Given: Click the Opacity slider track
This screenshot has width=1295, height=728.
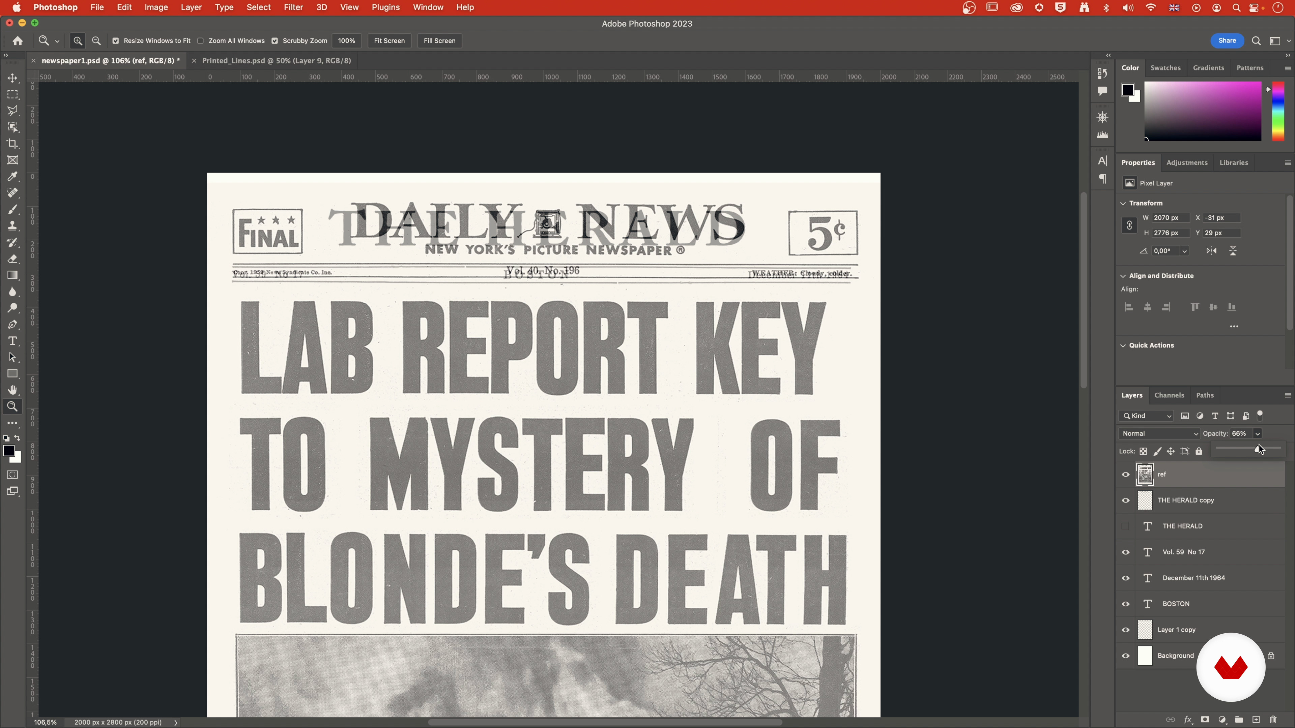Looking at the screenshot, I should tap(1248, 448).
